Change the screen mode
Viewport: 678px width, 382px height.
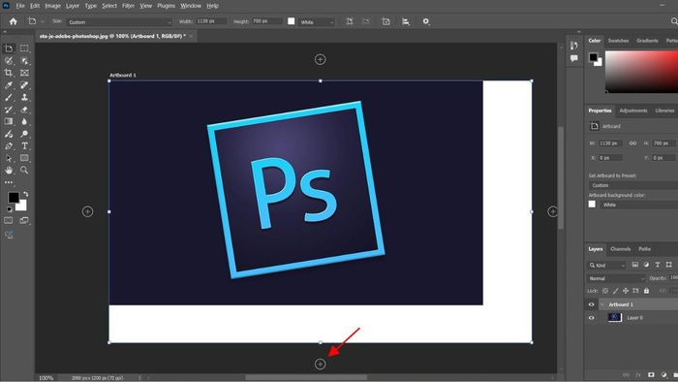pos(24,221)
